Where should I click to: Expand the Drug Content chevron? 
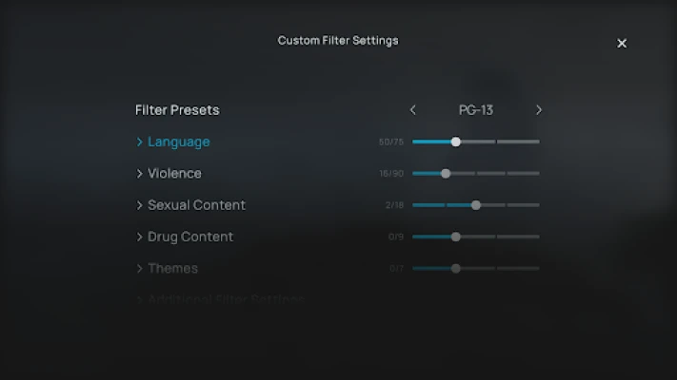click(x=139, y=237)
